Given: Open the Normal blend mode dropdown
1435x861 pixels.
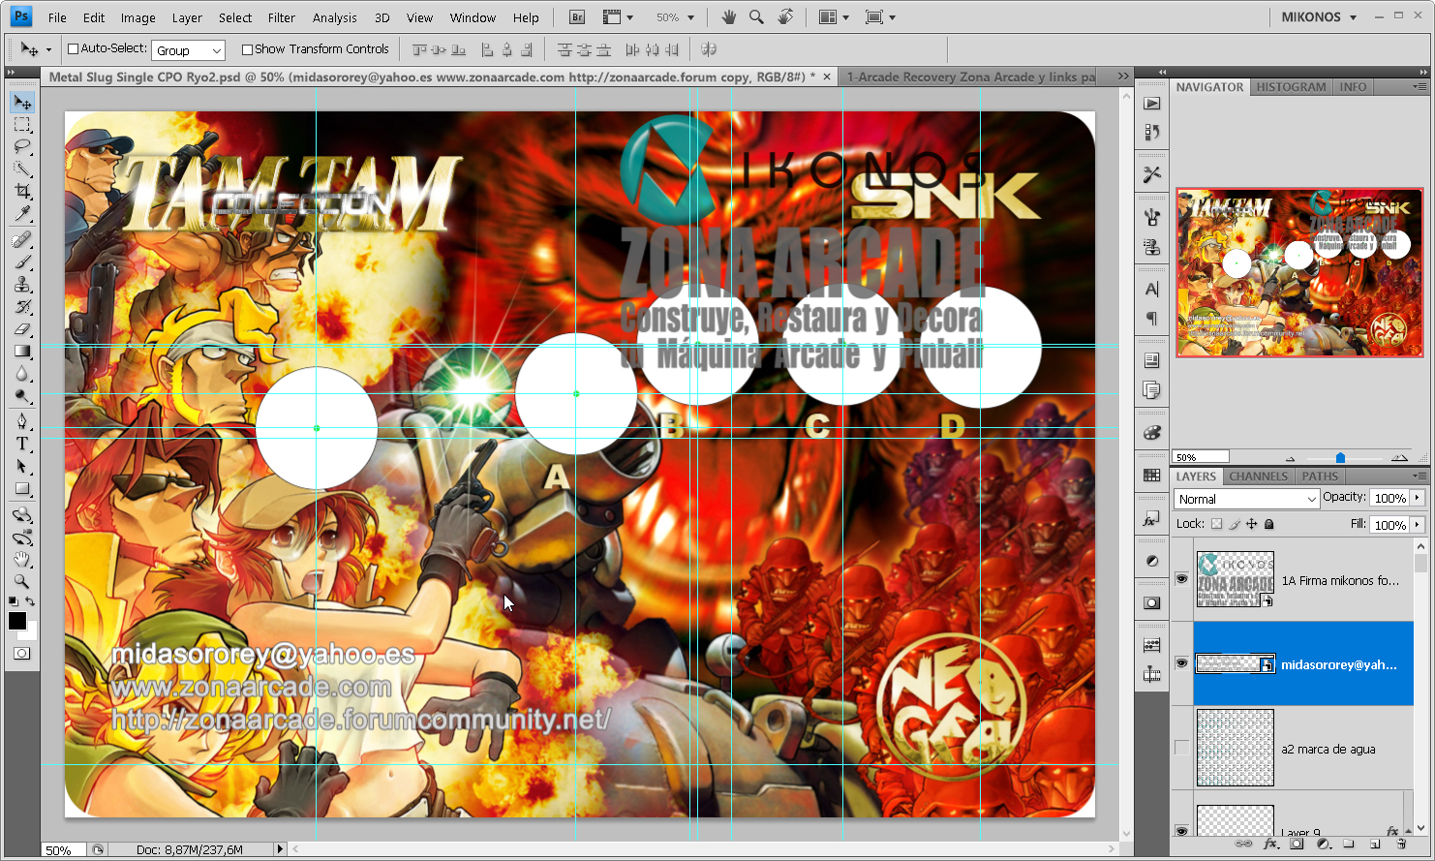Looking at the screenshot, I should tap(1247, 499).
